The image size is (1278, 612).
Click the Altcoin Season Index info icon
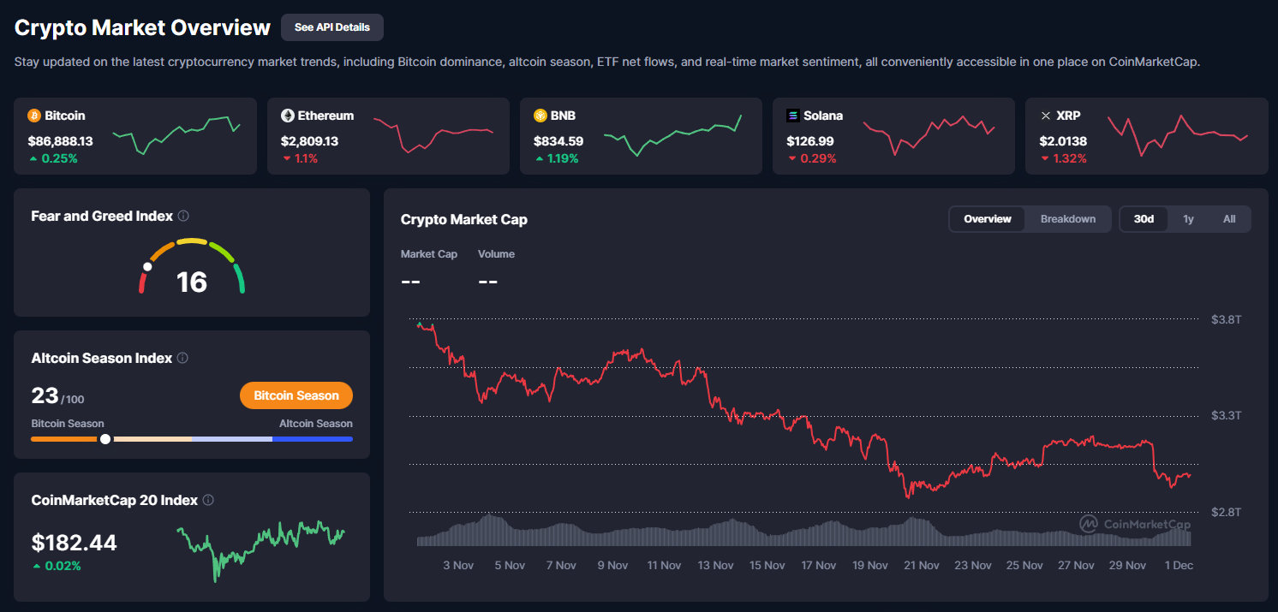[182, 358]
